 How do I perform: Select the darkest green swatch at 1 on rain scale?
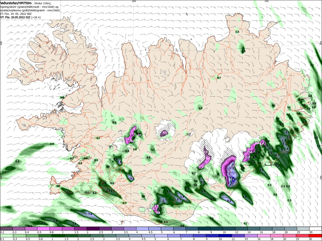coord(58,236)
